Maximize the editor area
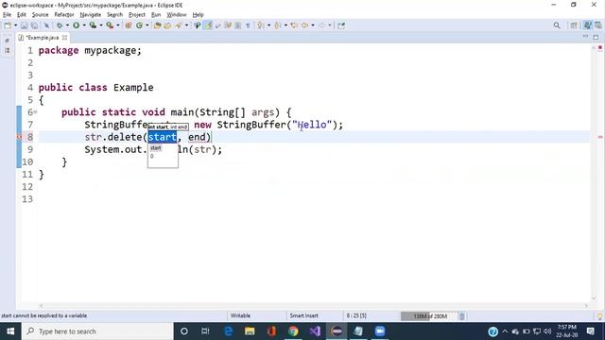The width and height of the screenshot is (605, 340). tap(596, 38)
